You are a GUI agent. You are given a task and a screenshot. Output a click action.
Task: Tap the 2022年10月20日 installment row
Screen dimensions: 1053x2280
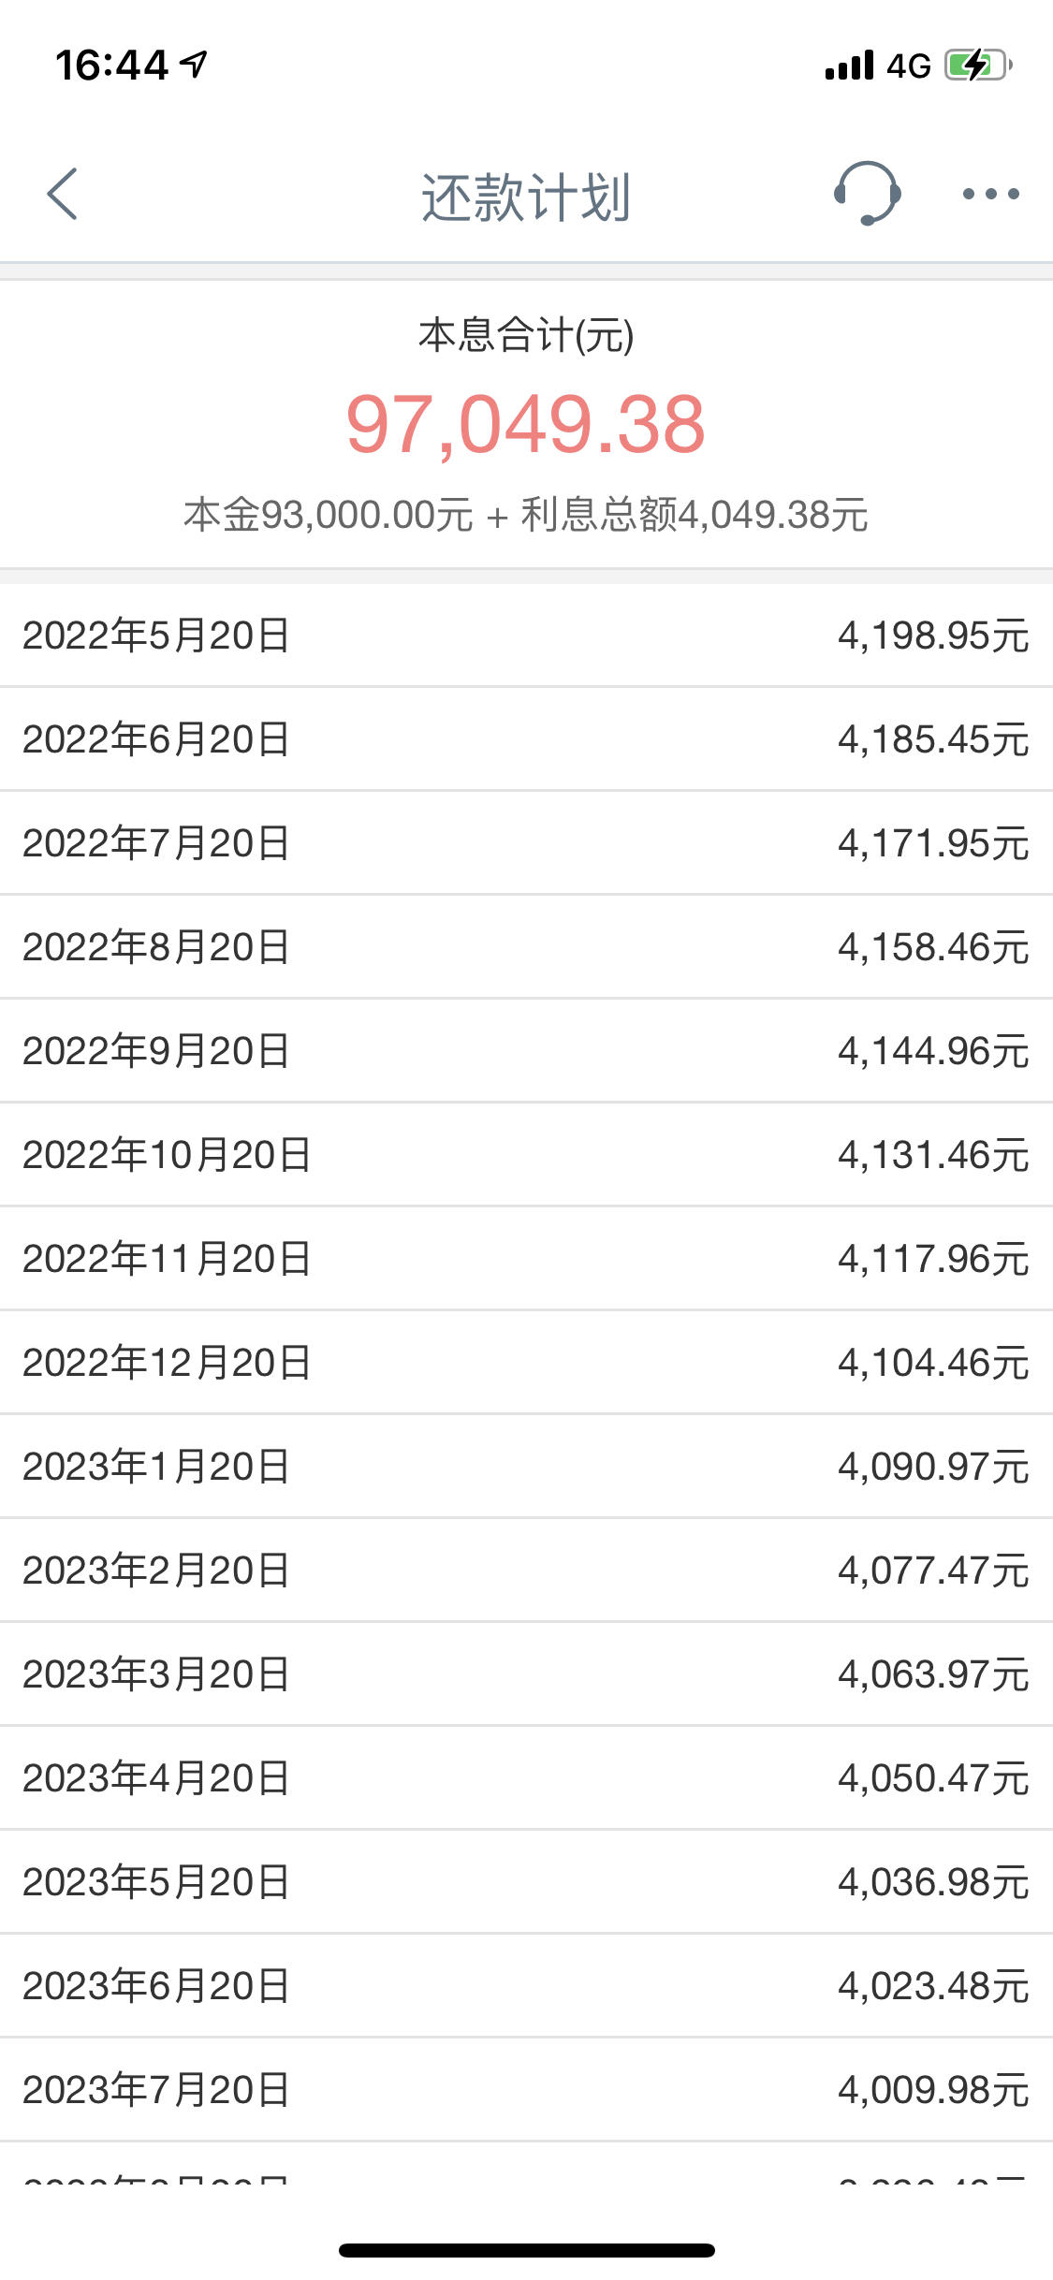point(526,1155)
